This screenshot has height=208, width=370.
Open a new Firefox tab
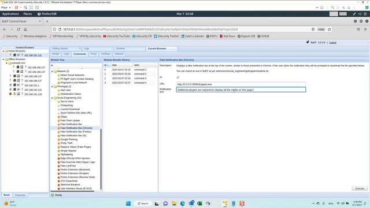click(x=47, y=21)
